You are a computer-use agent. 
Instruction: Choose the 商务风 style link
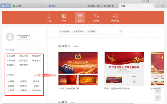(36, 81)
